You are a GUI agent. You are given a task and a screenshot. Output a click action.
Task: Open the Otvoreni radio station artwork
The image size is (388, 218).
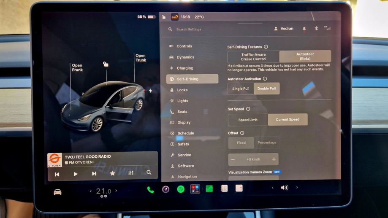54,160
